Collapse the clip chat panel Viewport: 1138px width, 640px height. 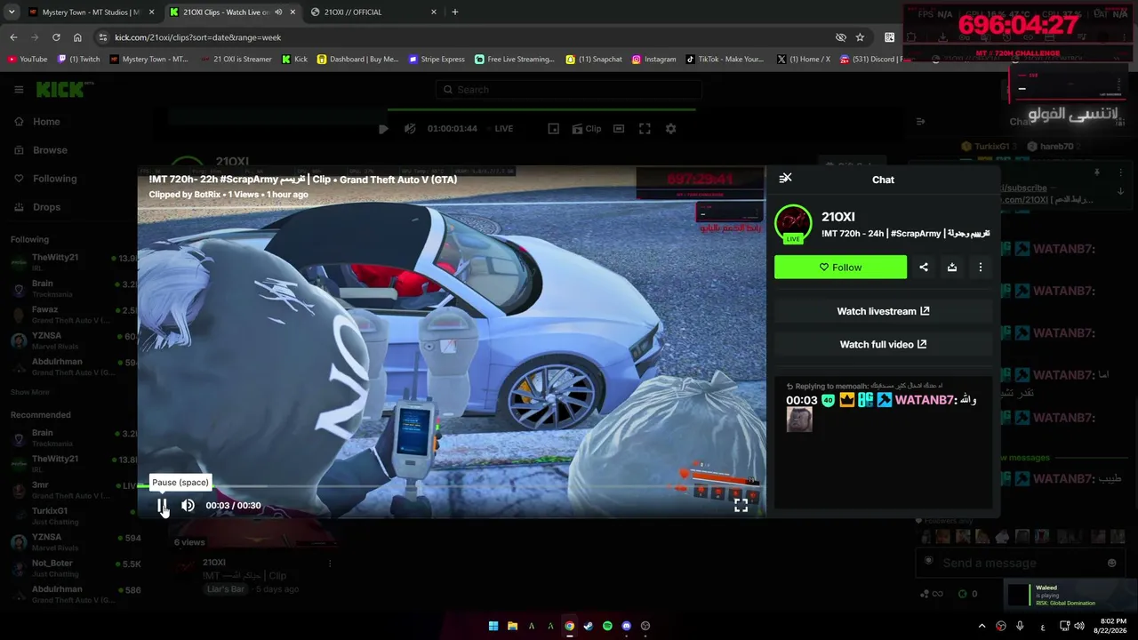pos(785,179)
